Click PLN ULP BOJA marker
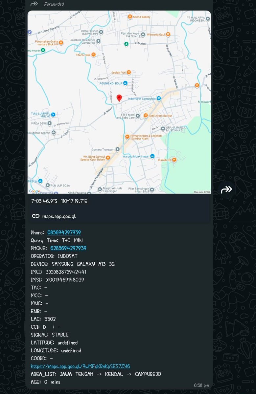 (x=48, y=185)
